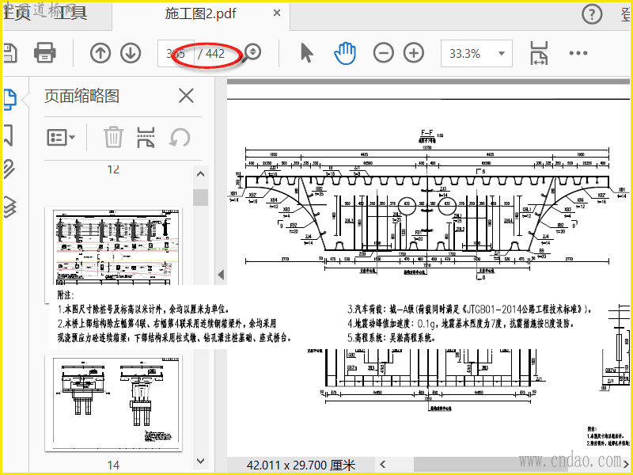Print the document using the printer icon
Image resolution: width=633 pixels, height=475 pixels.
[x=44, y=53]
